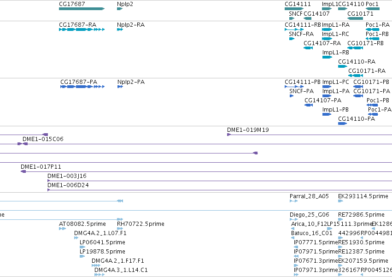Viewport: 392px width, 277px height.
Task: Click the DME1-019M19 BAC clone
Action: click(310, 135)
